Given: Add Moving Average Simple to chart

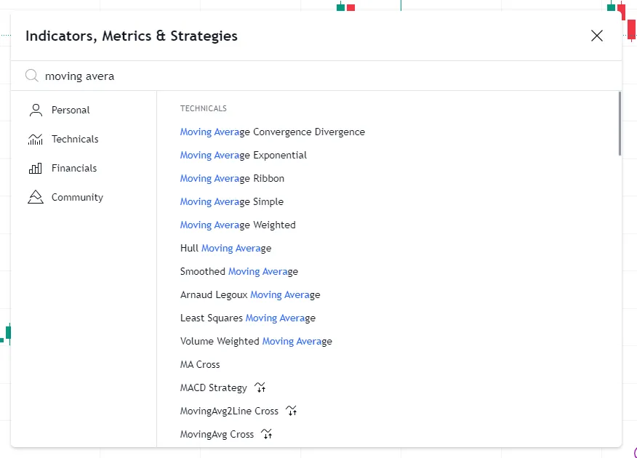Looking at the screenshot, I should coord(232,201).
